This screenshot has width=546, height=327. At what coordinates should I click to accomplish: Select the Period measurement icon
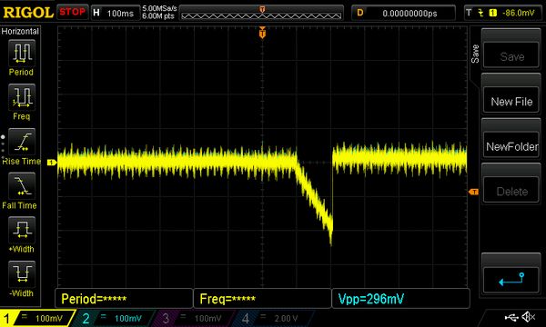click(22, 53)
